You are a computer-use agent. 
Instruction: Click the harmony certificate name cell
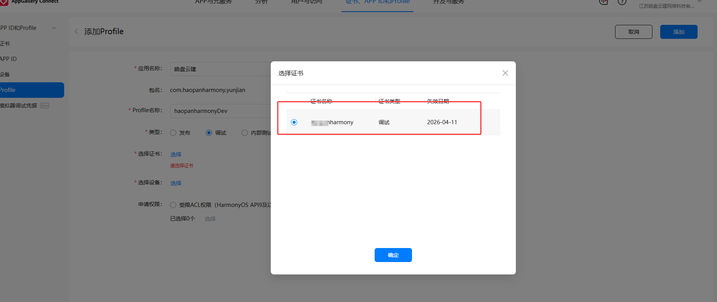tap(332, 122)
